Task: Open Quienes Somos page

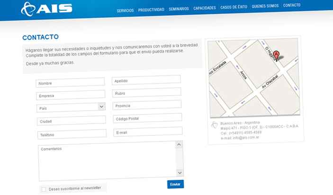Action: coord(265,7)
